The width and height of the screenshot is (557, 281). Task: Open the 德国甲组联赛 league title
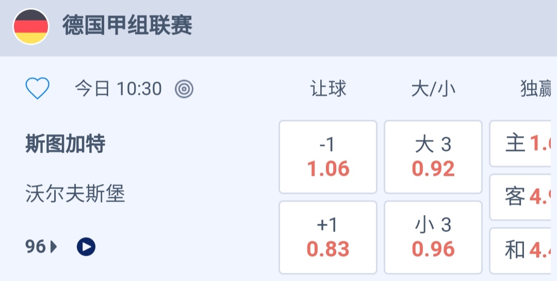(x=127, y=25)
